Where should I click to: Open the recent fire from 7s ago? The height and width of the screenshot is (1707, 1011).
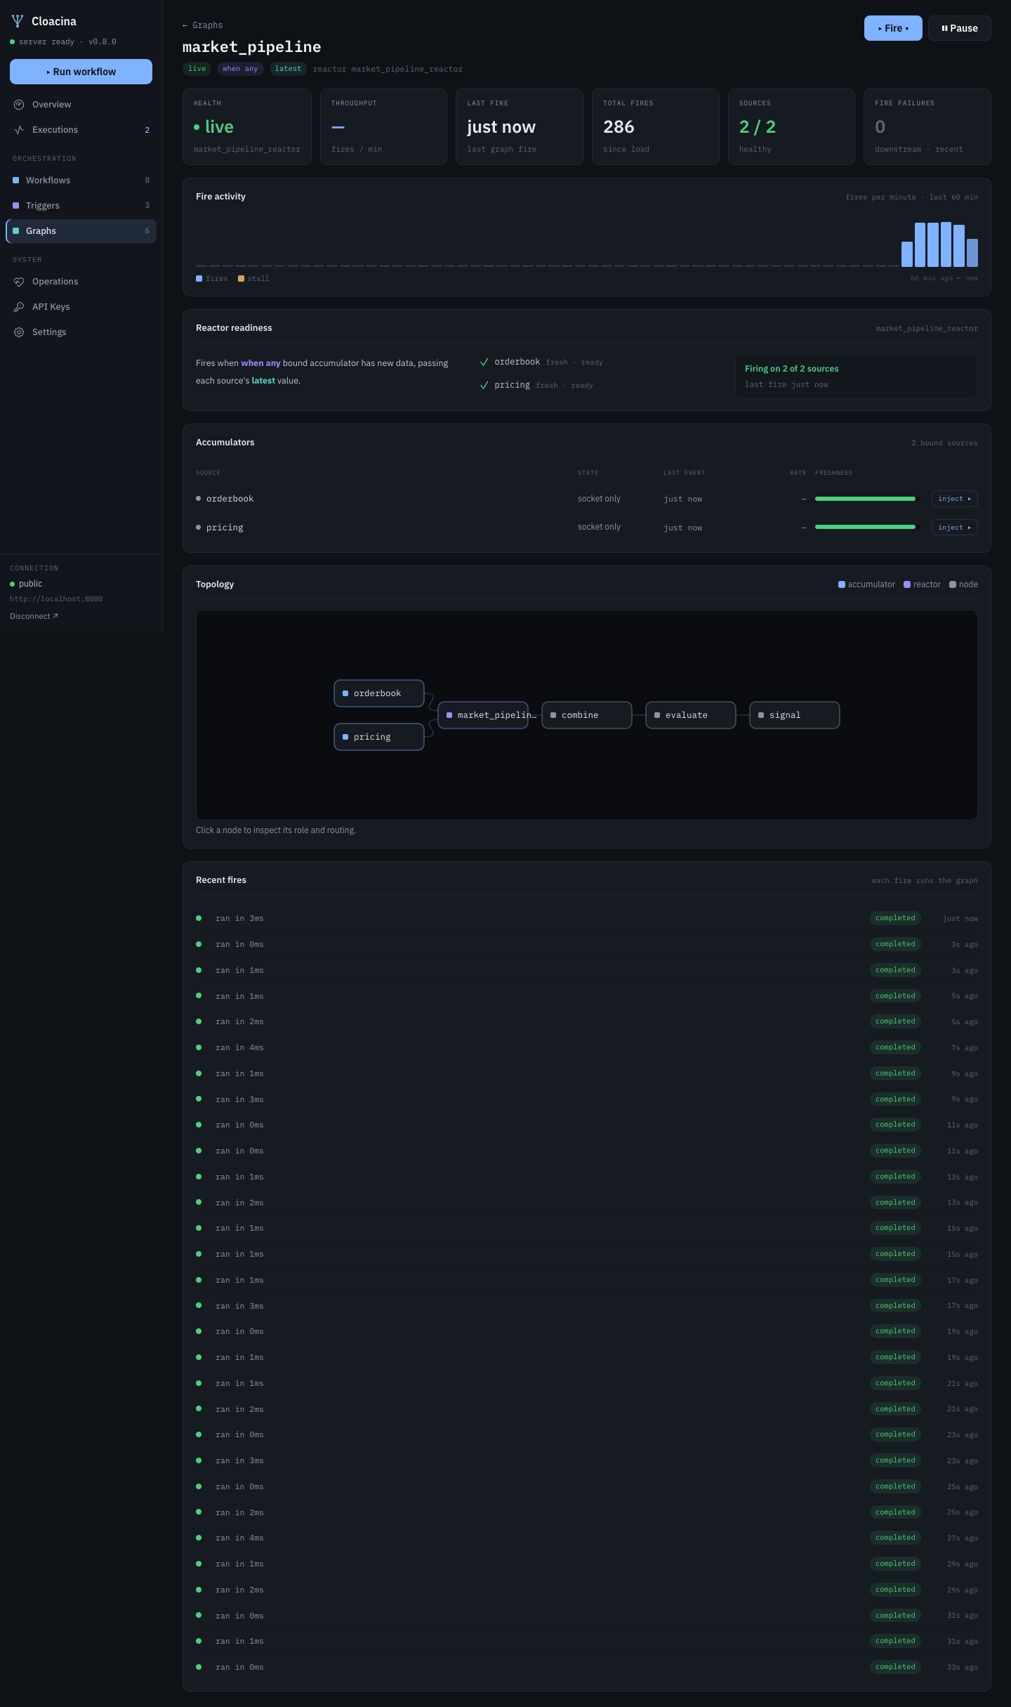587,1048
